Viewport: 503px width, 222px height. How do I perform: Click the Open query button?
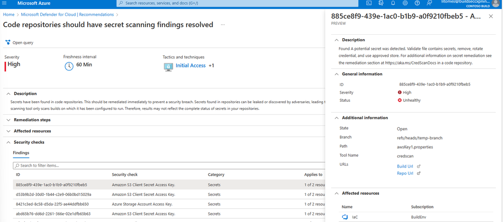click(19, 42)
